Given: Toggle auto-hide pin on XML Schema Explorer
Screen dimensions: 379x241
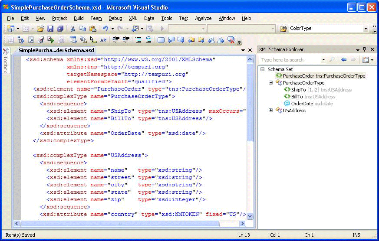Looking at the screenshot, I should point(364,49).
